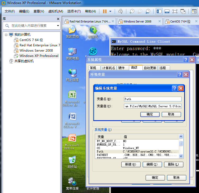Click the film reel media player desktop icon
Screen dimensions: 199x193
coord(93,51)
